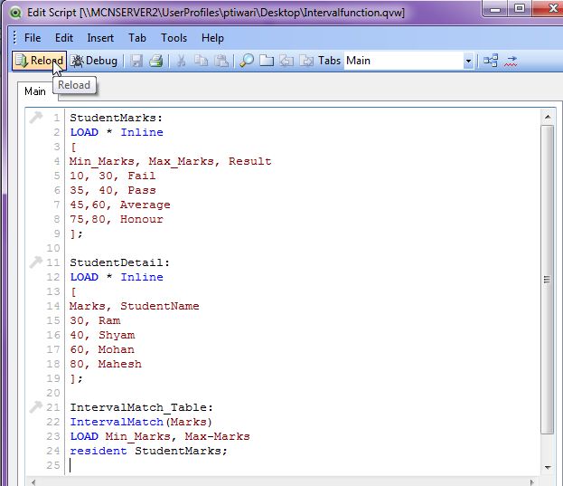Open the Insert menu
Screen dimensions: 563x486
pos(100,38)
